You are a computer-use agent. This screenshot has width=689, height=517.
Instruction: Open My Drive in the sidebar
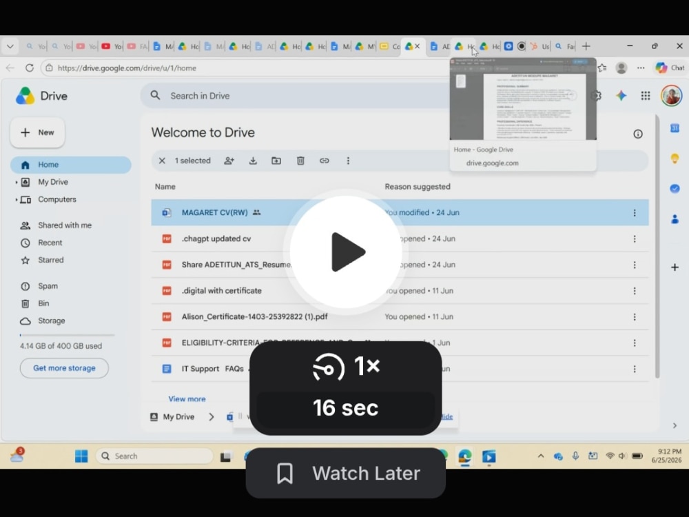click(53, 182)
